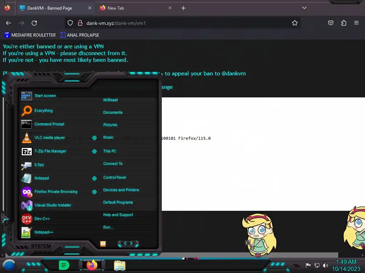Close the DankVM - Banned Page tab
Image resolution: width=365 pixels, height=273 pixels.
(x=89, y=8)
